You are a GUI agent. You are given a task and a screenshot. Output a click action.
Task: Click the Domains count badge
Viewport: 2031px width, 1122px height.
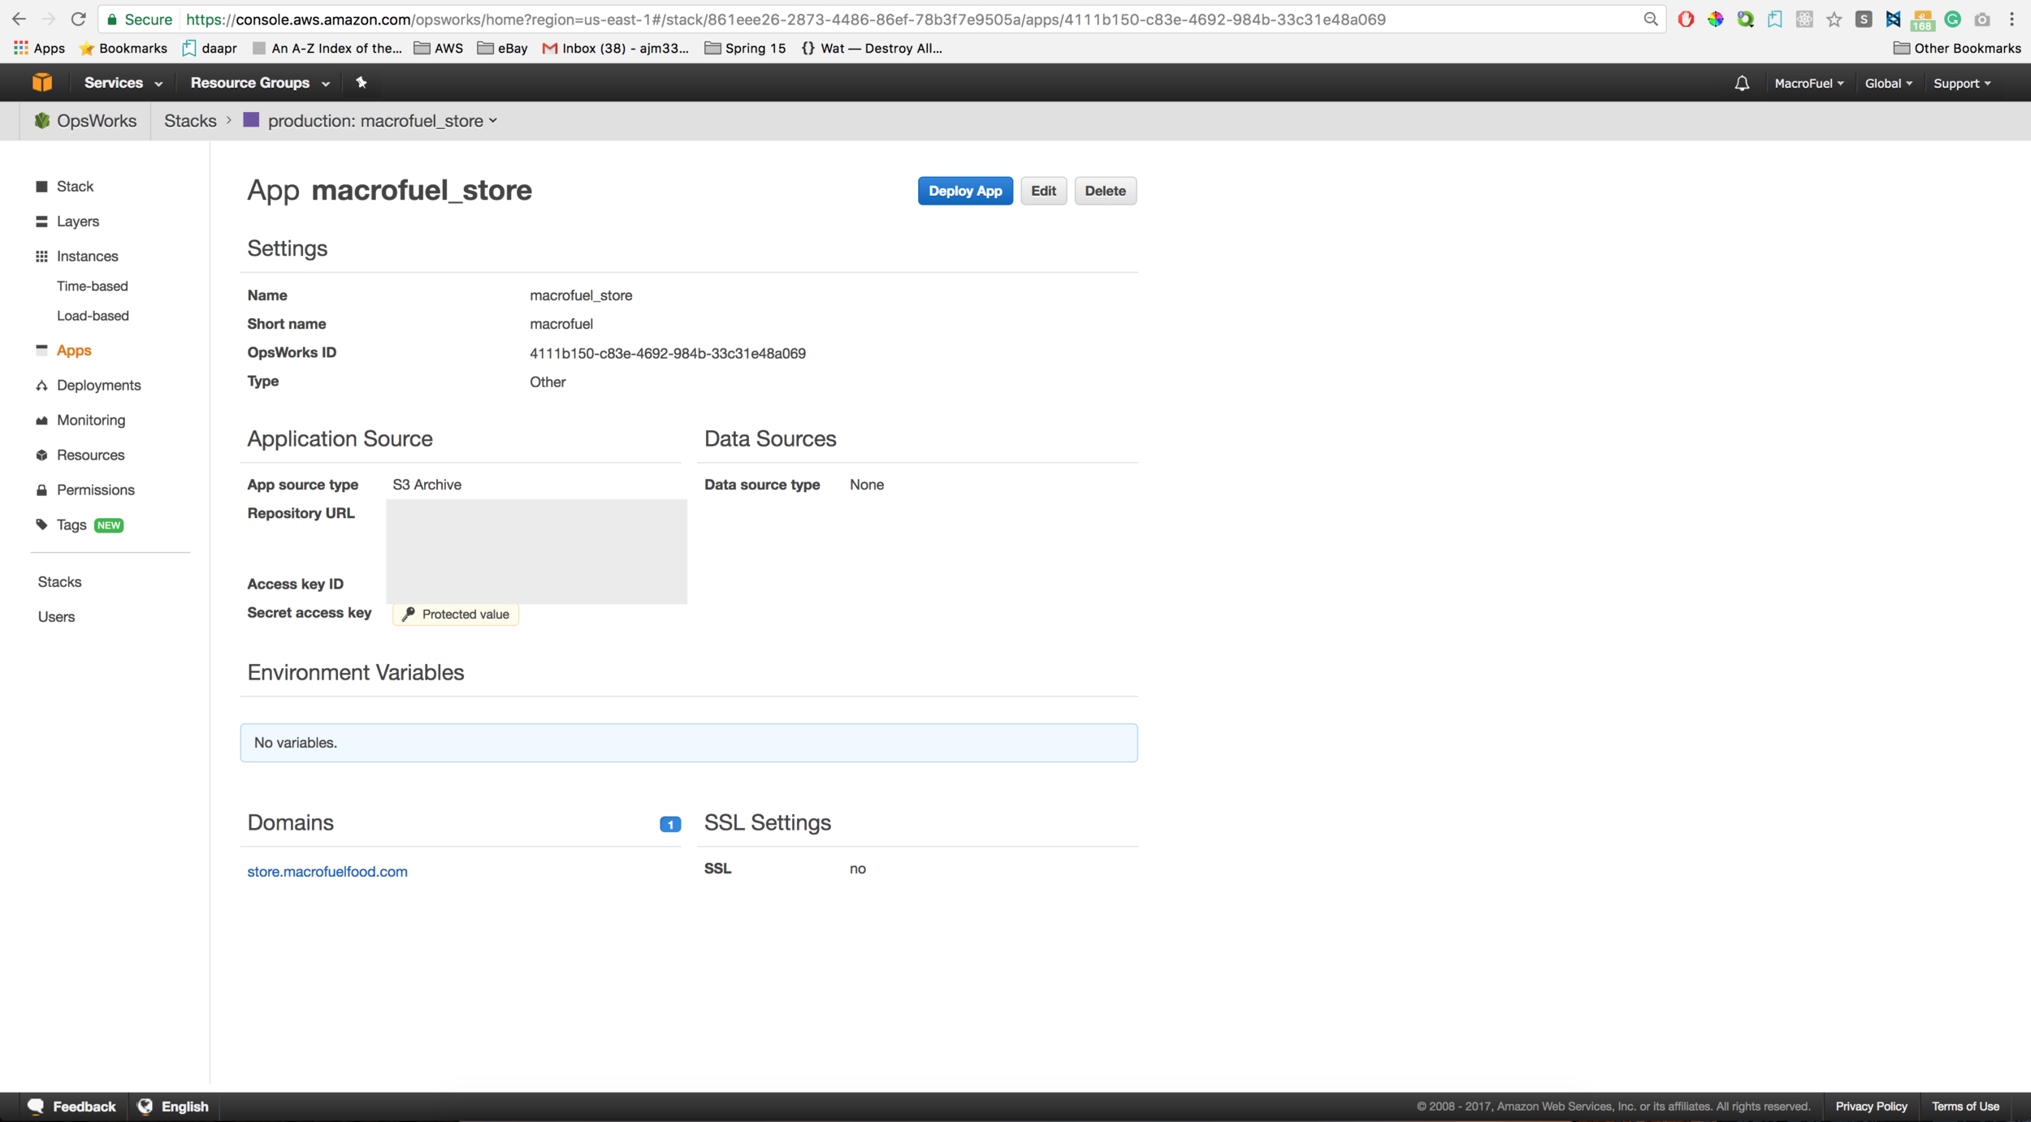[670, 825]
